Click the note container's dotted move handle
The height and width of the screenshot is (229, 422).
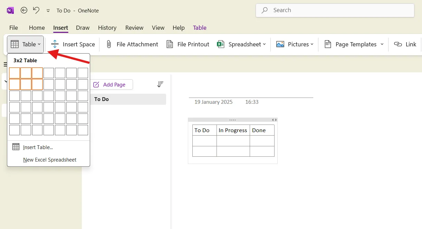coord(233,120)
